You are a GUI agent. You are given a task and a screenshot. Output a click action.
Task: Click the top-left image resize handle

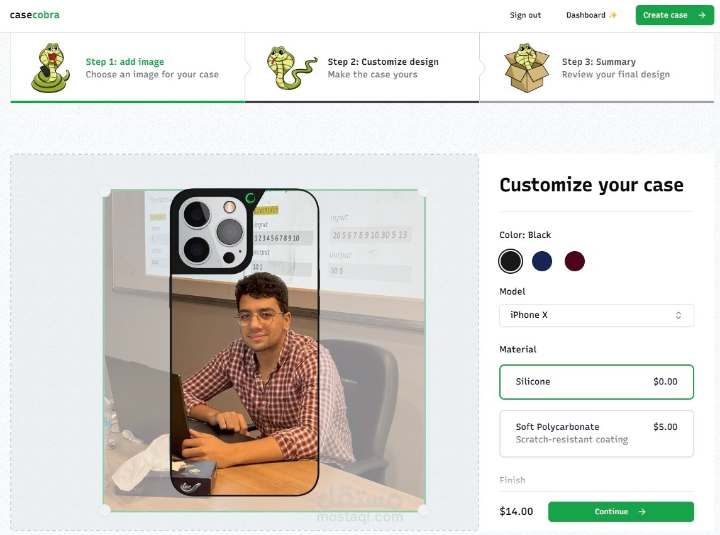pos(104,191)
